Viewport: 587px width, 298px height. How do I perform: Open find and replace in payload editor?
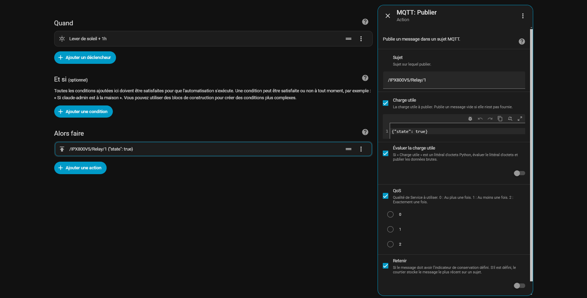(510, 119)
